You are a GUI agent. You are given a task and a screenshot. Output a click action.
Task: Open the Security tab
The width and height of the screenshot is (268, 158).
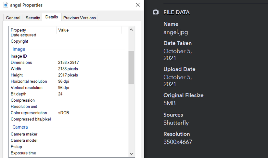tap(33, 18)
